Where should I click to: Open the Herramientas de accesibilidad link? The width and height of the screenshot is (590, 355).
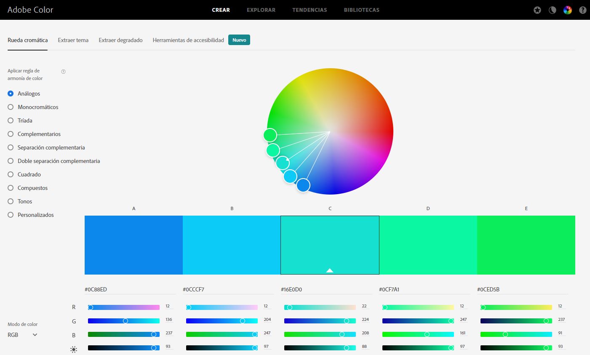point(188,40)
